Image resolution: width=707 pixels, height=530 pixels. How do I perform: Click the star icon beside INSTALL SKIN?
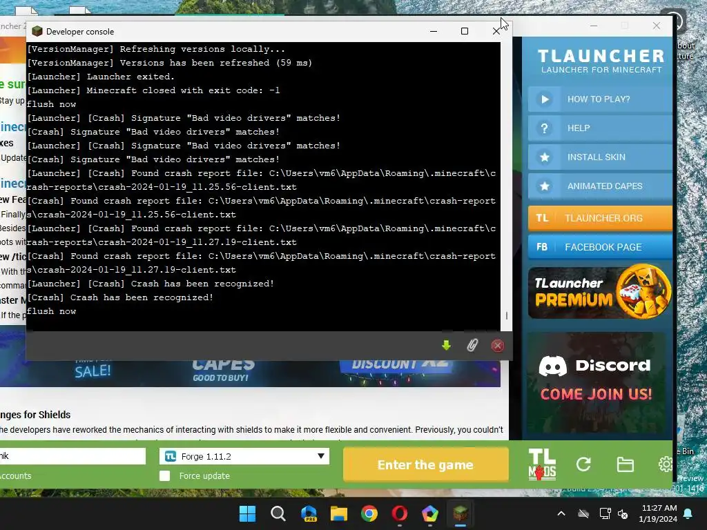tap(545, 157)
